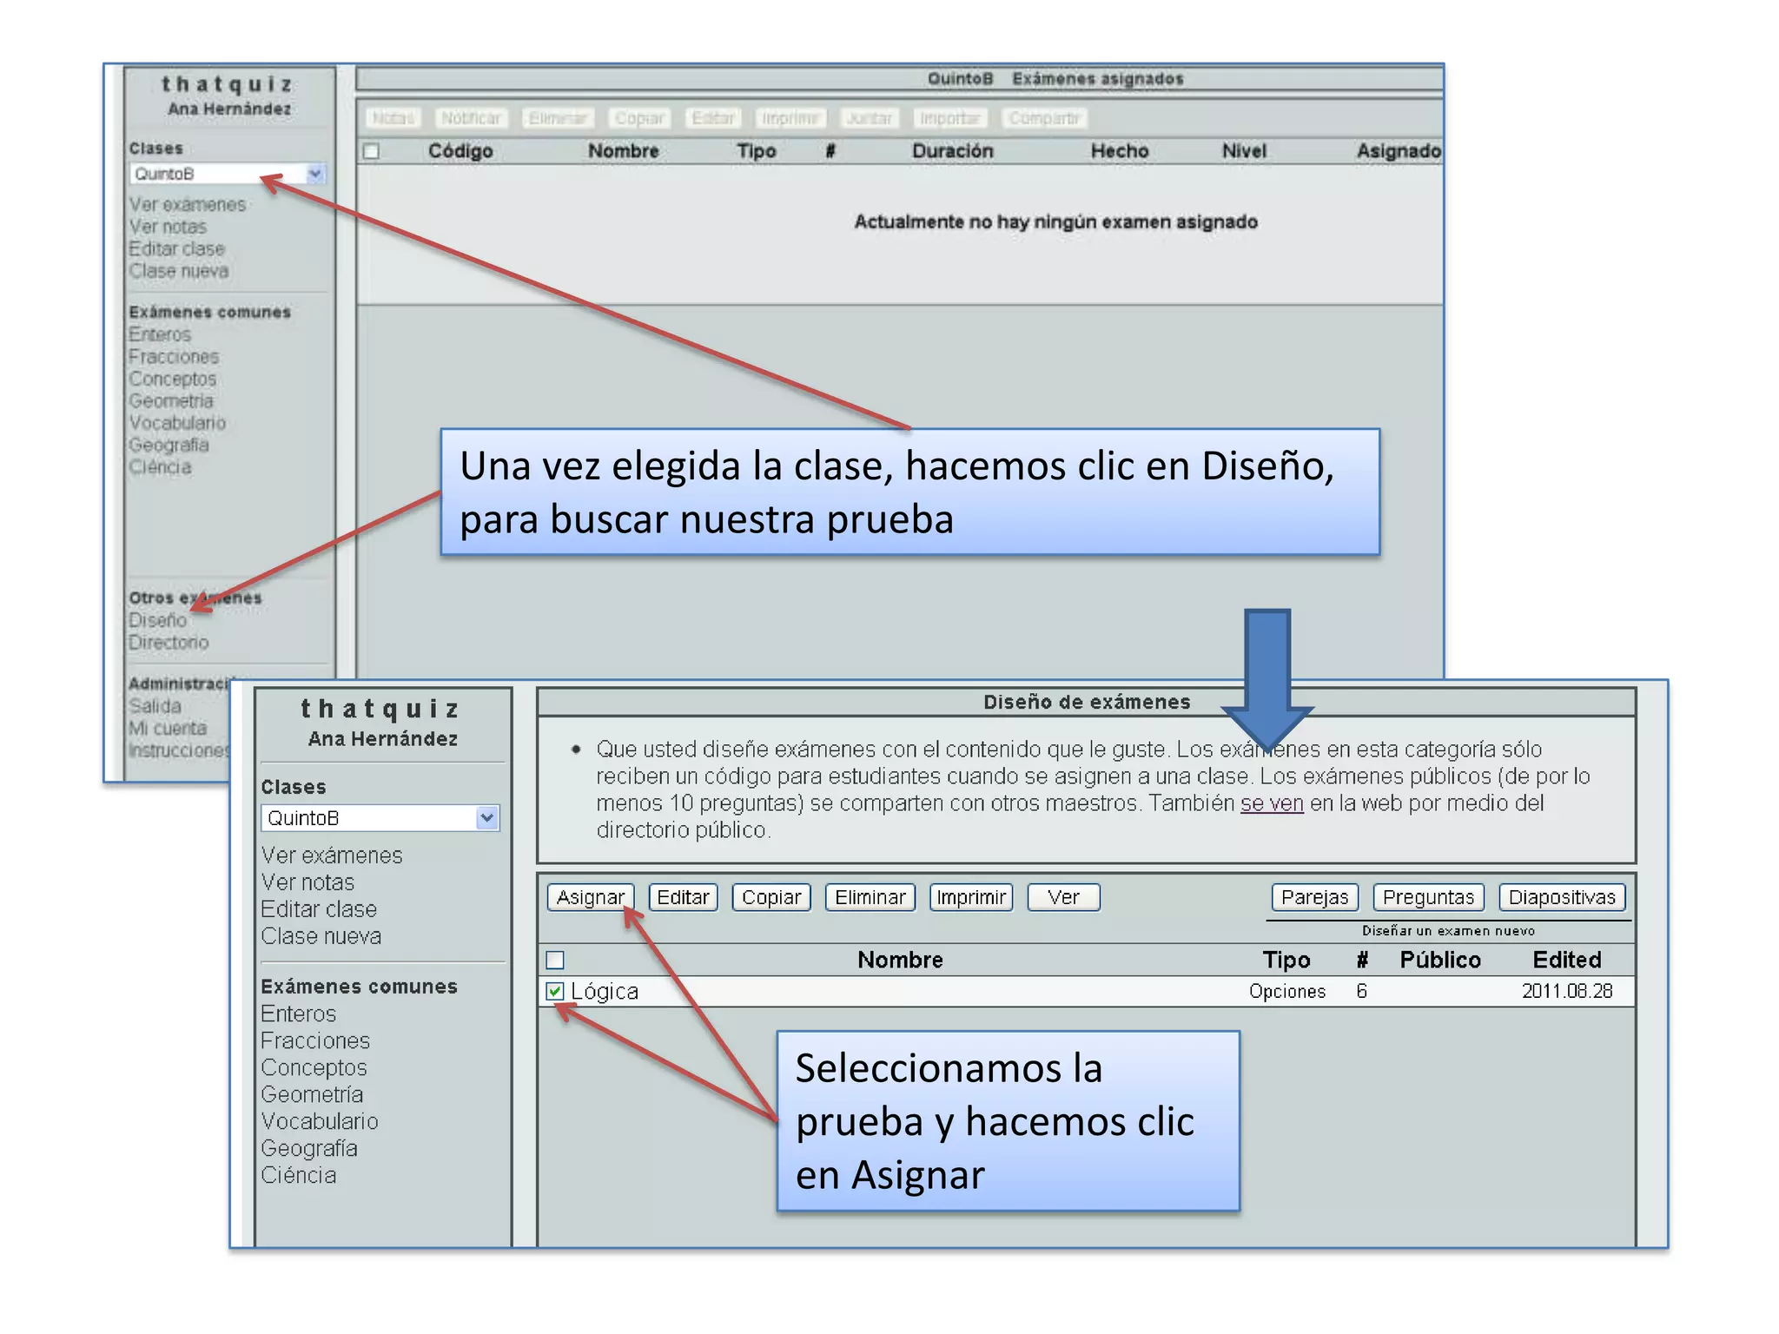
Task: Click the disabled Compartir button in upper window
Action: point(1044,118)
